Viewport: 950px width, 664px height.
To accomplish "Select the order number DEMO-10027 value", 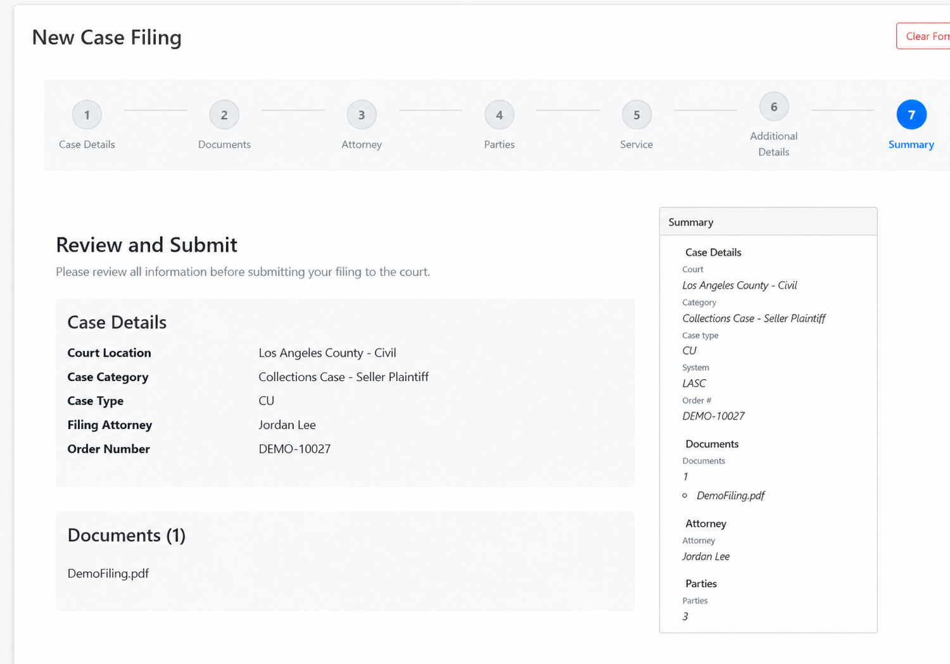I will point(294,449).
